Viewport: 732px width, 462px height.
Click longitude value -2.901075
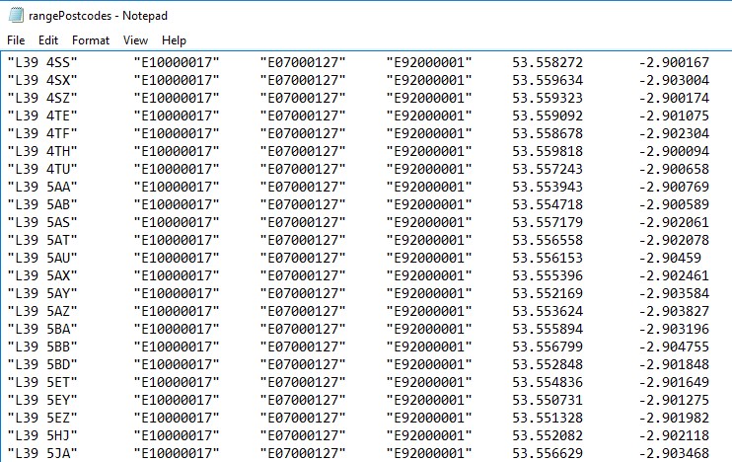pos(674,115)
